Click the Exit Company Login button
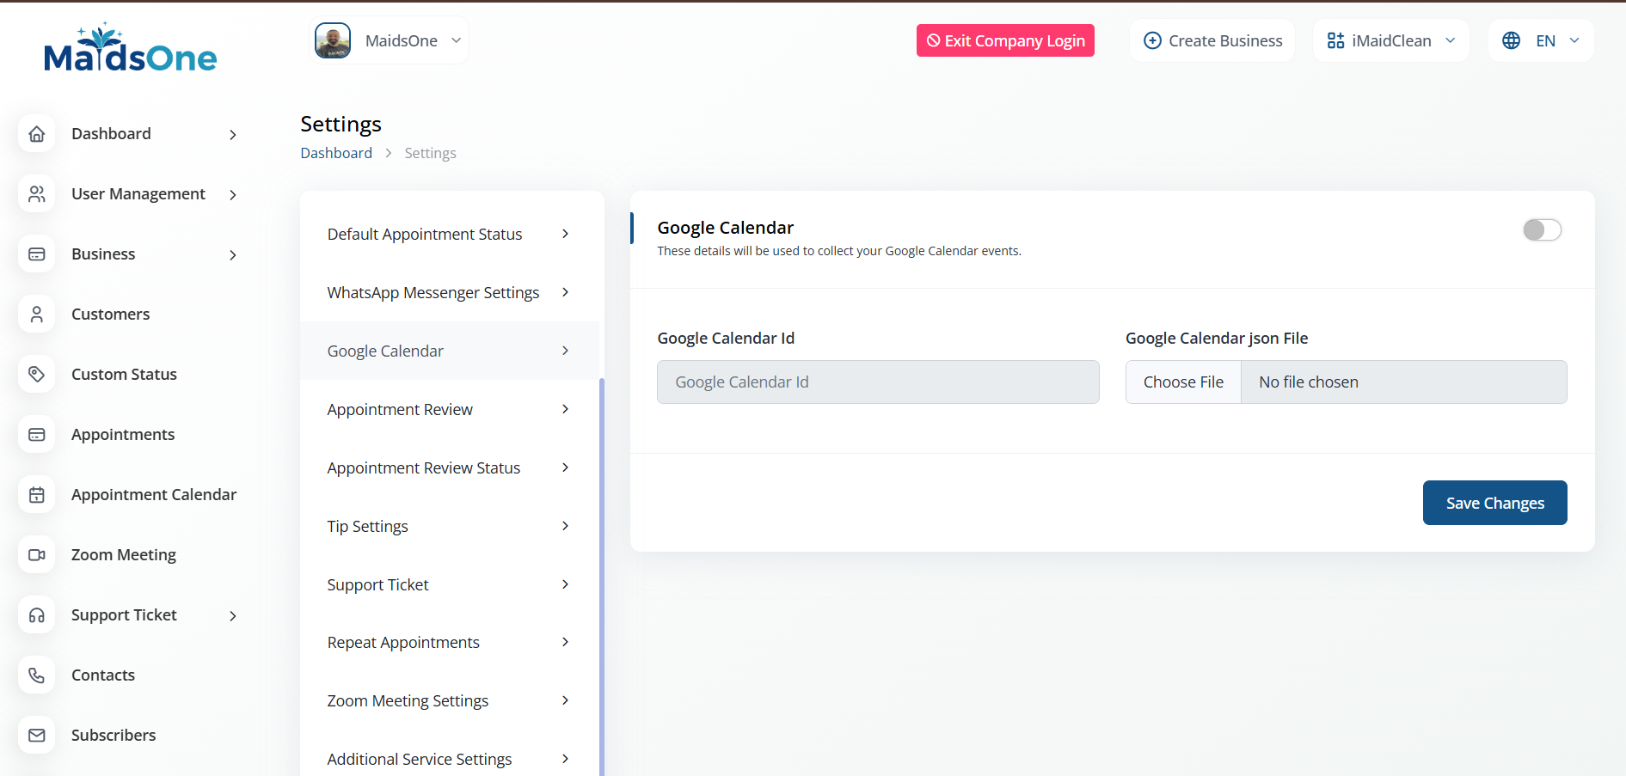Image resolution: width=1626 pixels, height=776 pixels. pyautogui.click(x=1005, y=40)
